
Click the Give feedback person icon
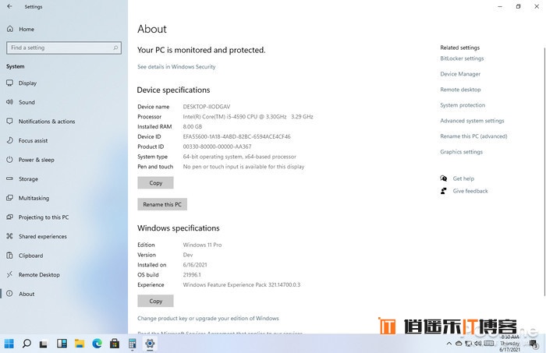point(443,191)
